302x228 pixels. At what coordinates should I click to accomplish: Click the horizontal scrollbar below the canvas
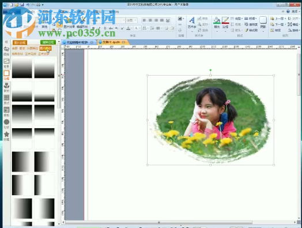tap(158, 222)
